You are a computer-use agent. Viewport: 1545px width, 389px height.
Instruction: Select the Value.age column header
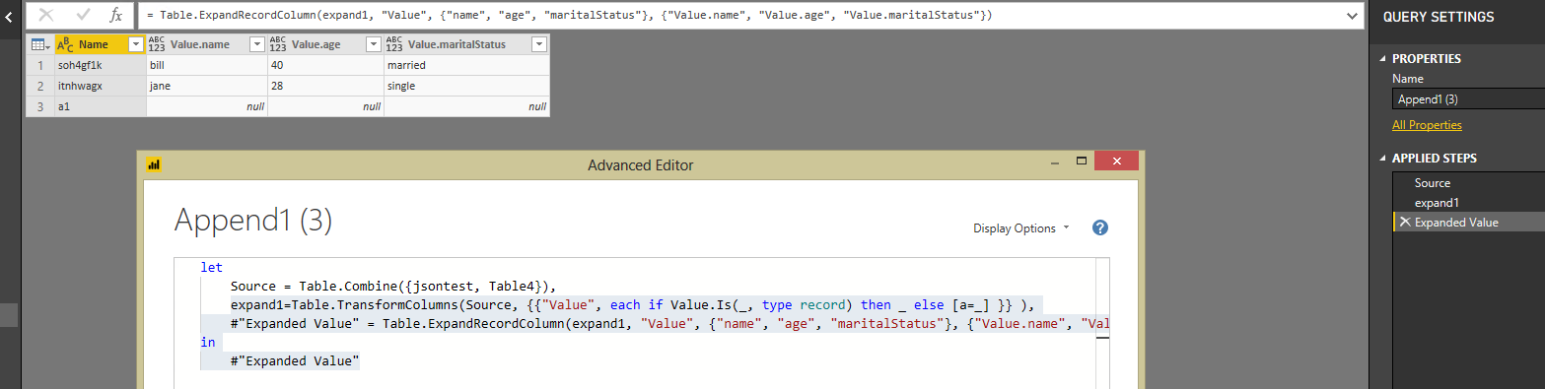point(316,44)
